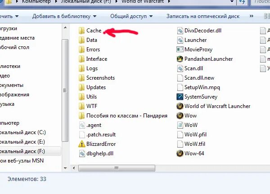Expand the address bar history dropdown
270x194 pixels.
tap(232, 2)
